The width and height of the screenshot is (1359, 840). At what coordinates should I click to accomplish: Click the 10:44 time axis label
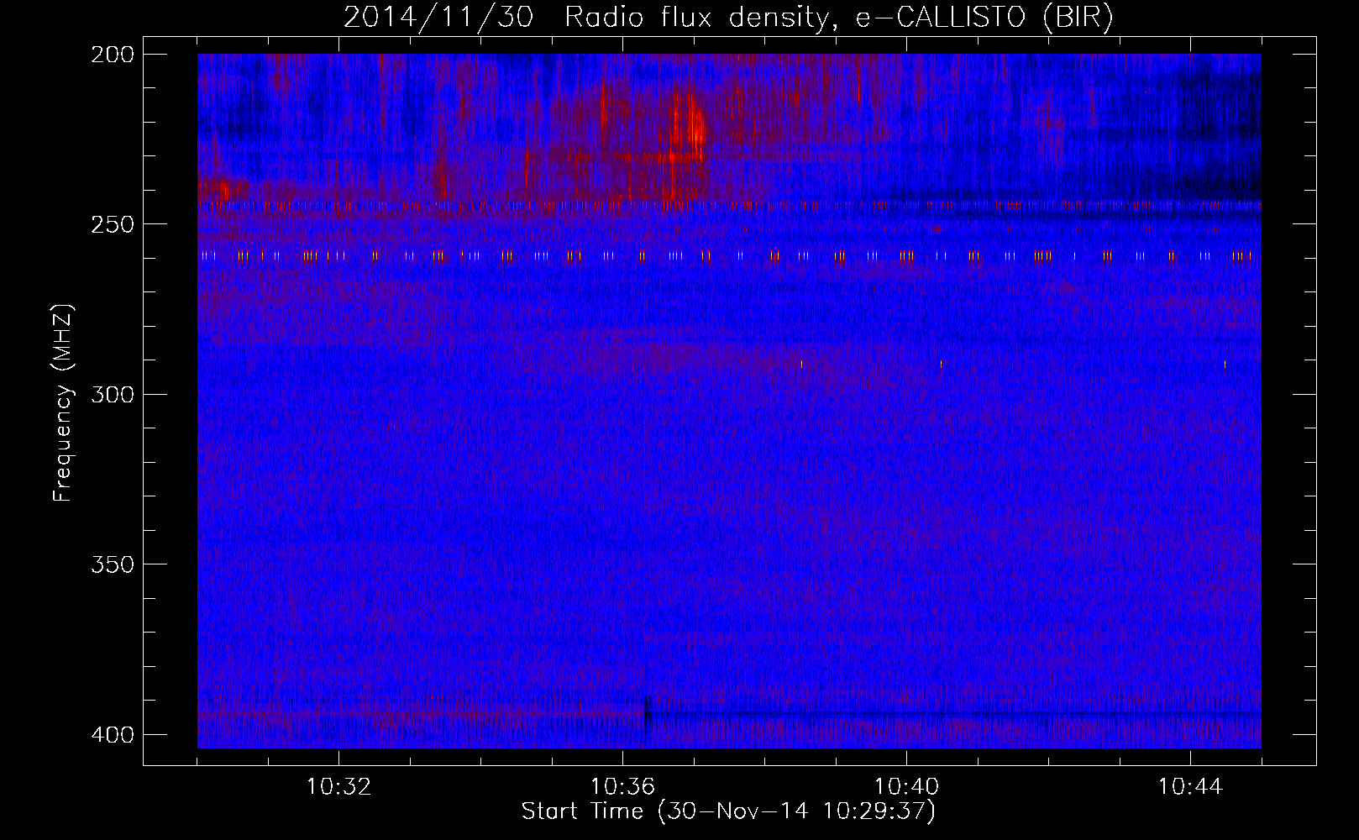[x=1190, y=787]
